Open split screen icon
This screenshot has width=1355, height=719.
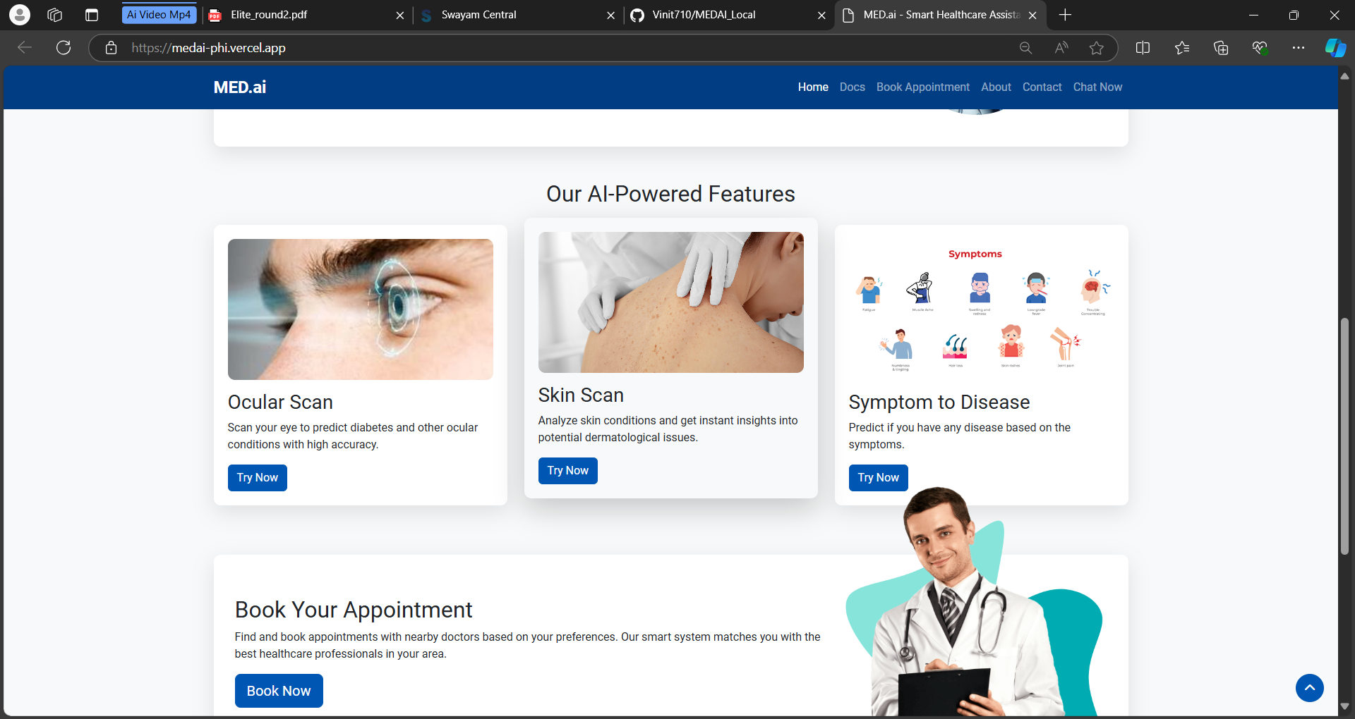[1143, 48]
